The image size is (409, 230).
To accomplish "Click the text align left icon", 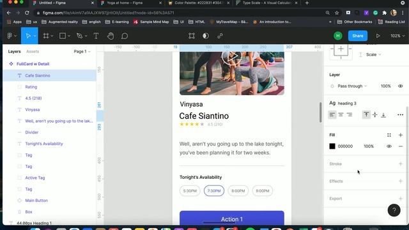I will coord(332,115).
